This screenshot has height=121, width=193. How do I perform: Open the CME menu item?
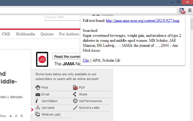[x=6, y=34]
